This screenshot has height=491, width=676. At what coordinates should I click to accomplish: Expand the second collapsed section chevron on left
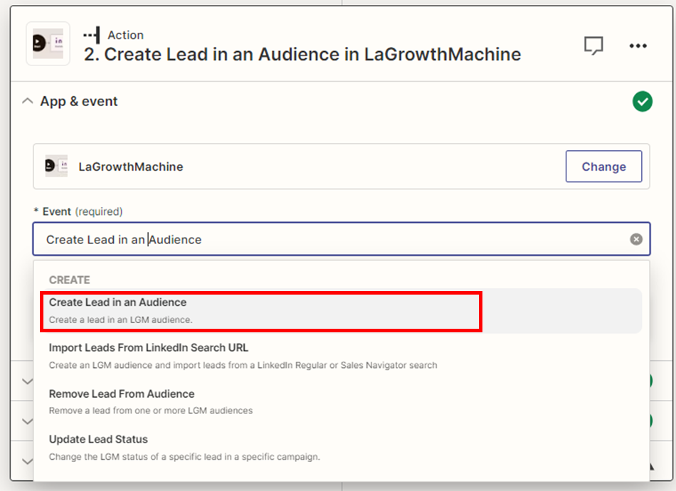[27, 421]
